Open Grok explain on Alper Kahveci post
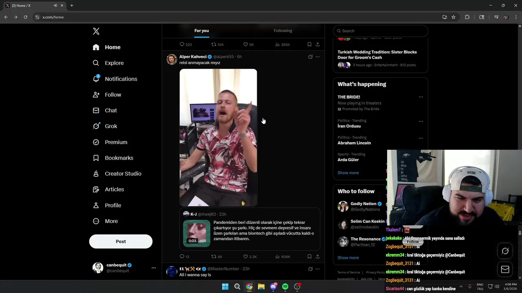522x293 pixels. [x=310, y=57]
